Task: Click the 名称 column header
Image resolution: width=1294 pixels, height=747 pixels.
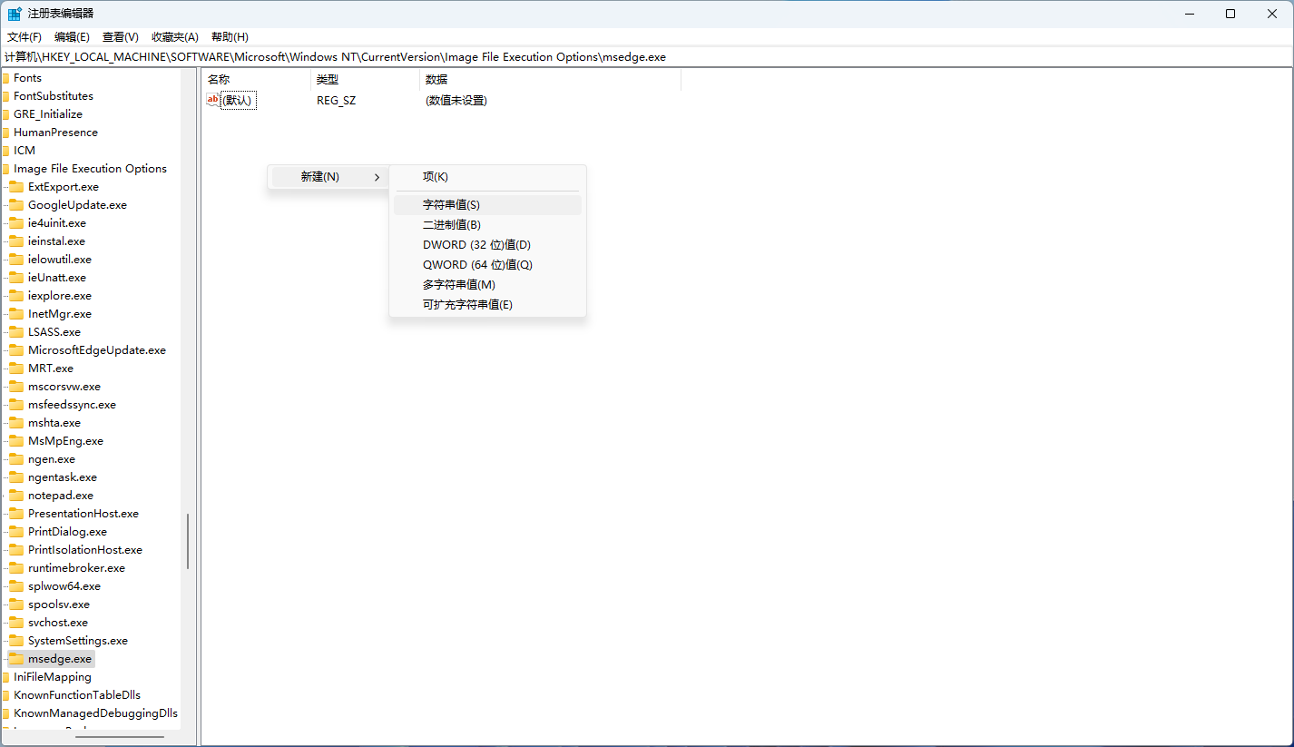Action: pyautogui.click(x=256, y=80)
